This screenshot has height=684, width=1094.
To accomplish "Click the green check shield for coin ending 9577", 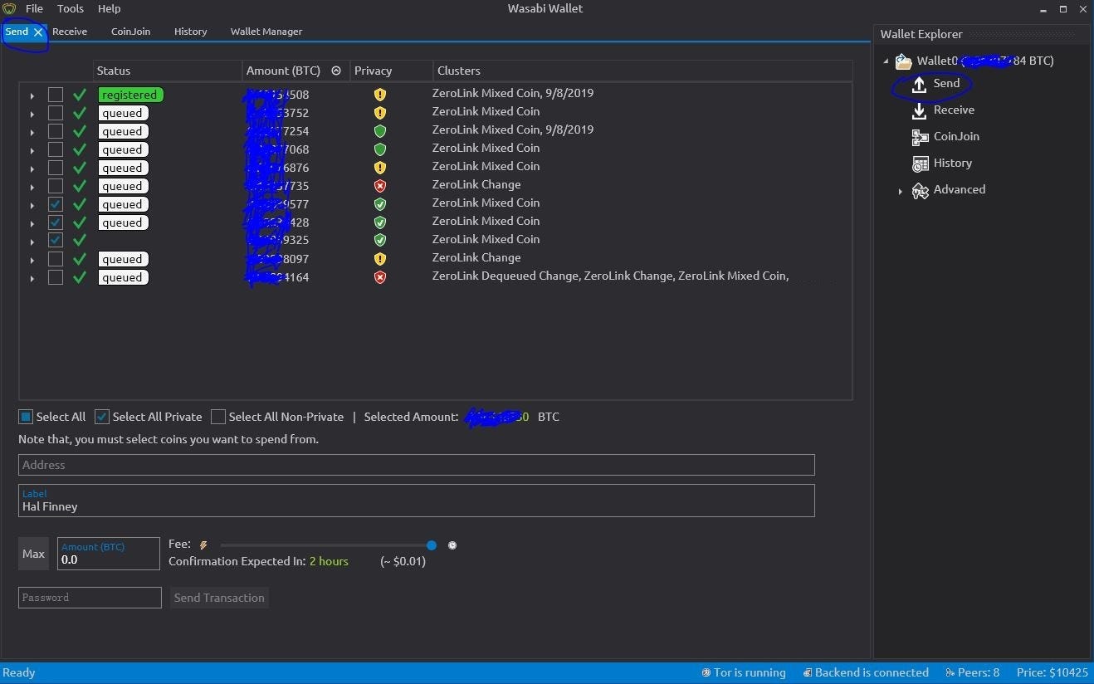I will pos(380,204).
